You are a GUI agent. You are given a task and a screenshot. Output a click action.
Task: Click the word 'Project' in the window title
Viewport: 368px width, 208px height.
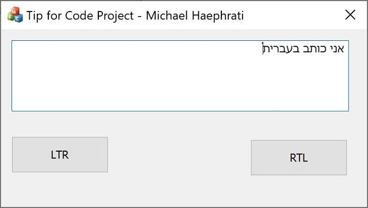[x=115, y=16]
